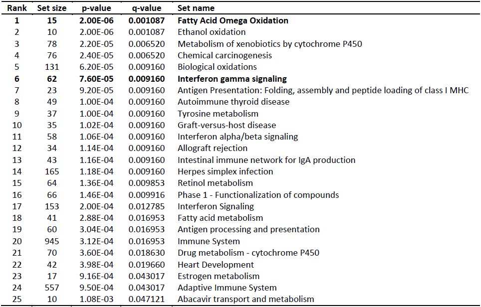Select 'Tyrosine metabolism' set name

pyautogui.click(x=218, y=114)
